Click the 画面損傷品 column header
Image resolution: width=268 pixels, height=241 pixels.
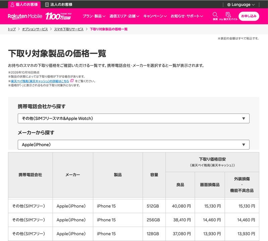coord(210,185)
